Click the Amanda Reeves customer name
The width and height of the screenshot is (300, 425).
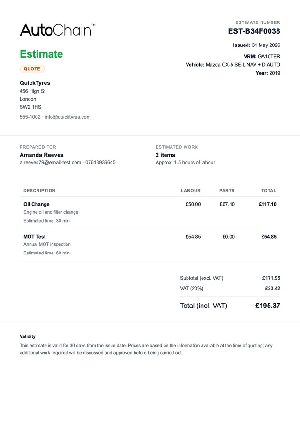tap(42, 155)
